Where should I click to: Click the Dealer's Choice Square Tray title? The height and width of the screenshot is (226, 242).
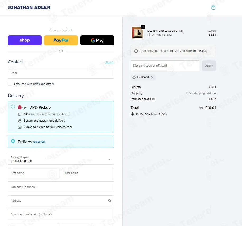tap(165, 31)
